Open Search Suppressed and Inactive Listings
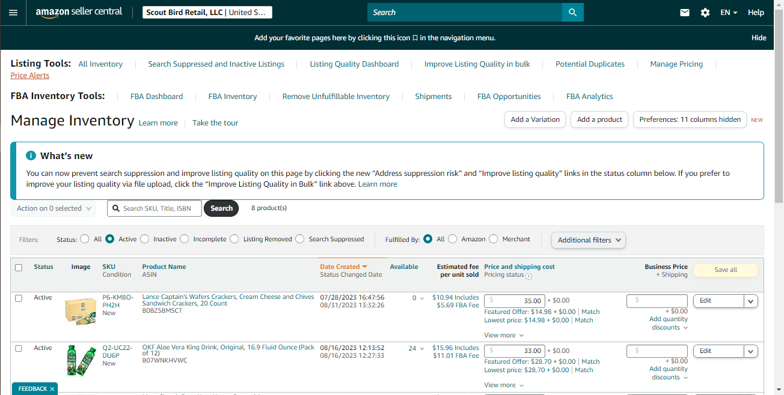Image resolution: width=784 pixels, height=395 pixels. pyautogui.click(x=216, y=64)
